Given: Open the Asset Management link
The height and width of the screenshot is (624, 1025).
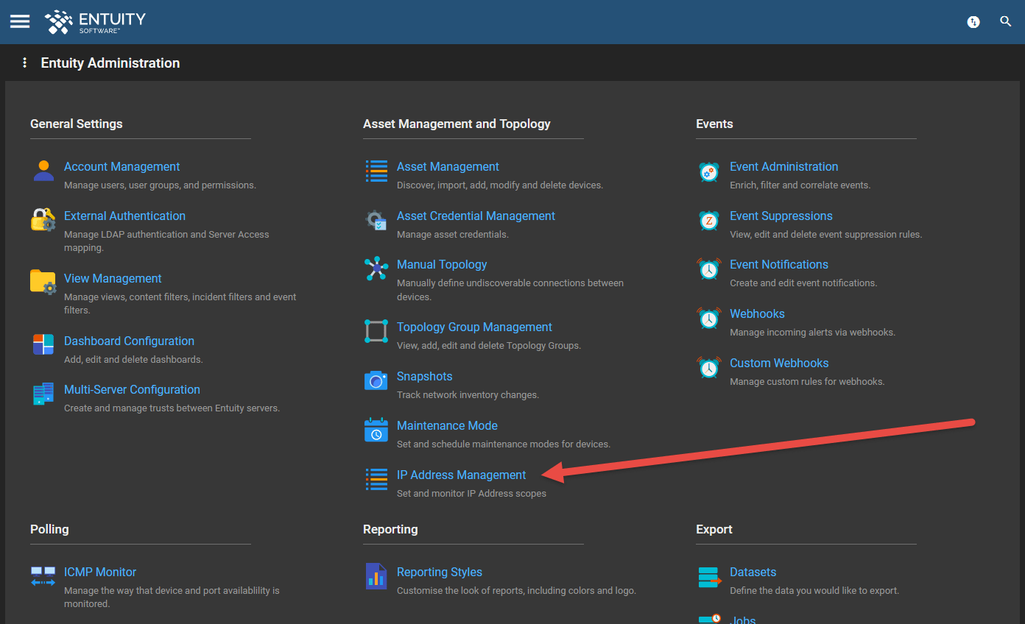Looking at the screenshot, I should point(448,167).
